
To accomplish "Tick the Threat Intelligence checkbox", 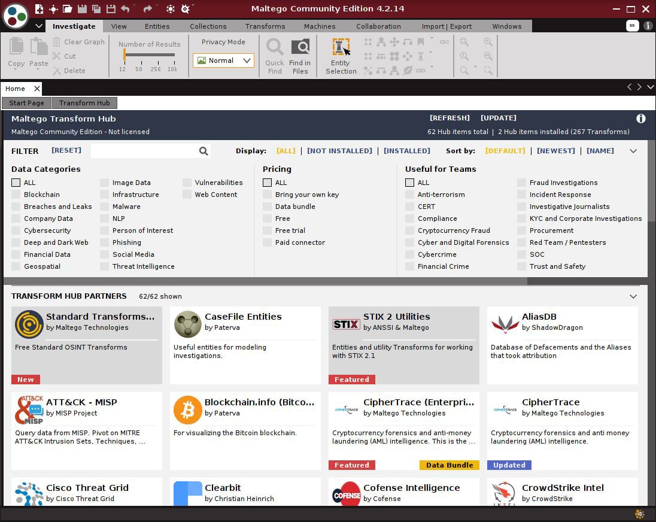I will click(104, 266).
